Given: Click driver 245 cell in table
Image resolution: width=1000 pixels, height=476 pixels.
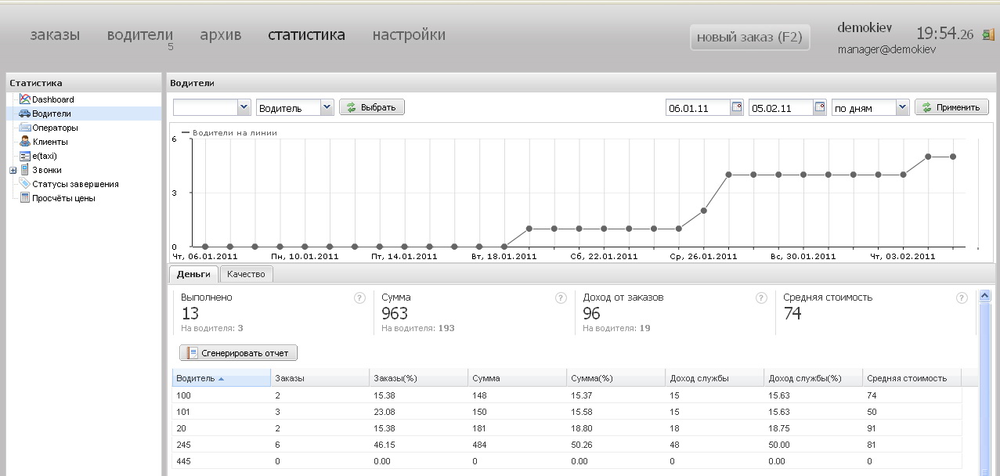Looking at the screenshot, I should click(222, 445).
